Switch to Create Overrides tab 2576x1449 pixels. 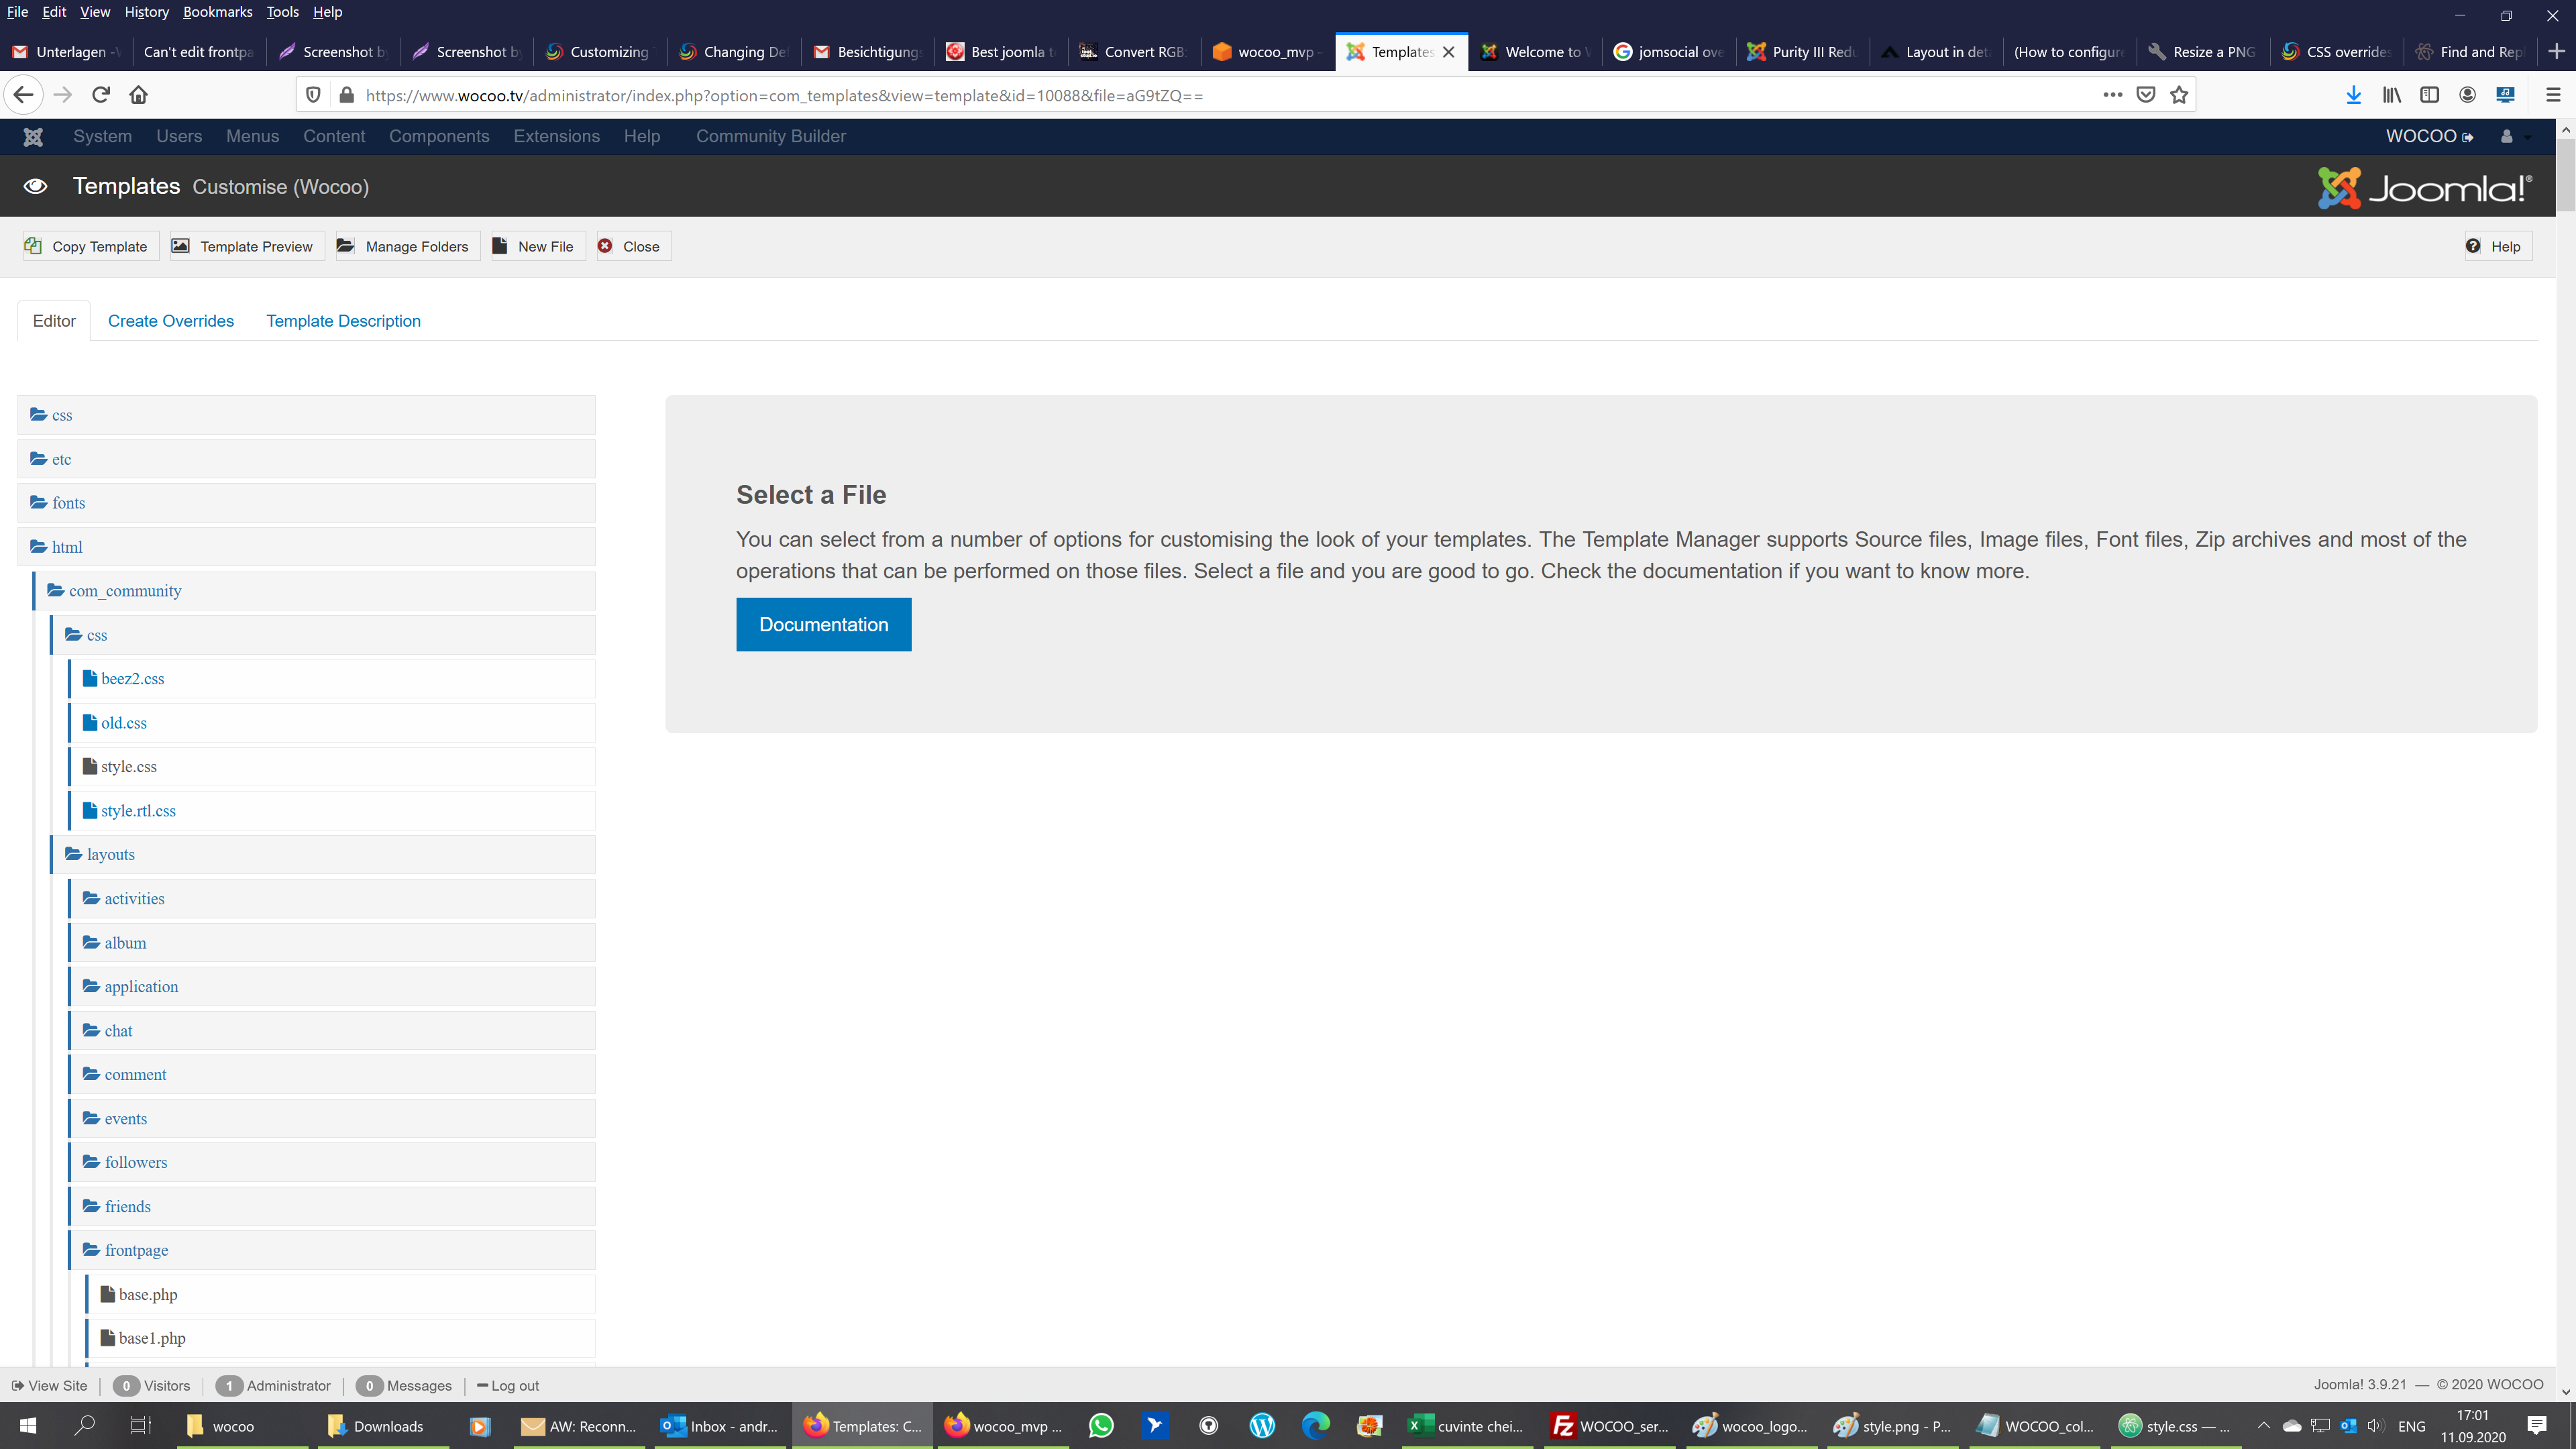(x=171, y=321)
